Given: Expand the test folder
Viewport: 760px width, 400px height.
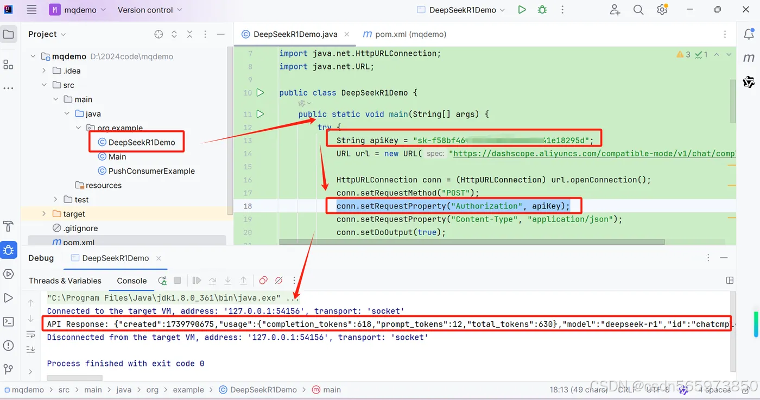Looking at the screenshot, I should click(56, 200).
